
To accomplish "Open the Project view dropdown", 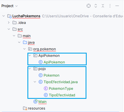I will pos(16,6).
